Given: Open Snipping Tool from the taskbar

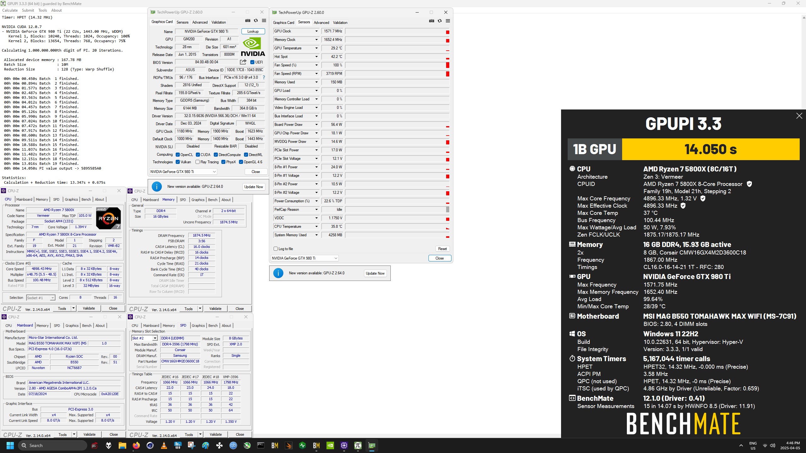Looking at the screenshot, I should point(192,445).
